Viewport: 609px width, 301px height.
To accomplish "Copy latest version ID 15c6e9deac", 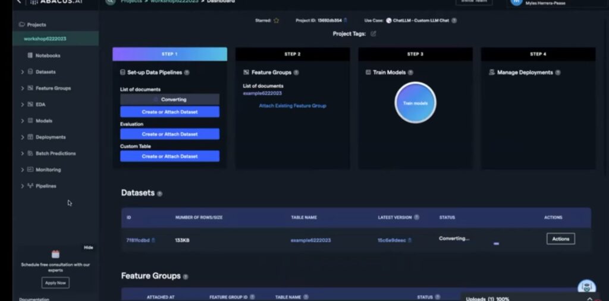I will click(409, 240).
